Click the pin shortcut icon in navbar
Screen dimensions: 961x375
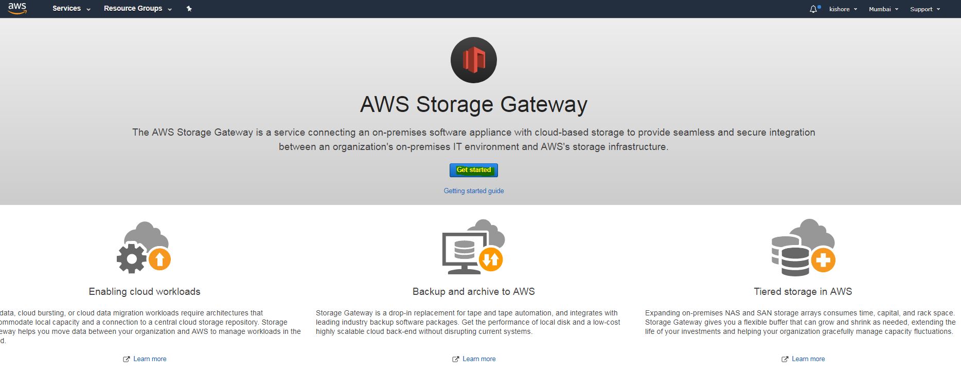tap(189, 9)
